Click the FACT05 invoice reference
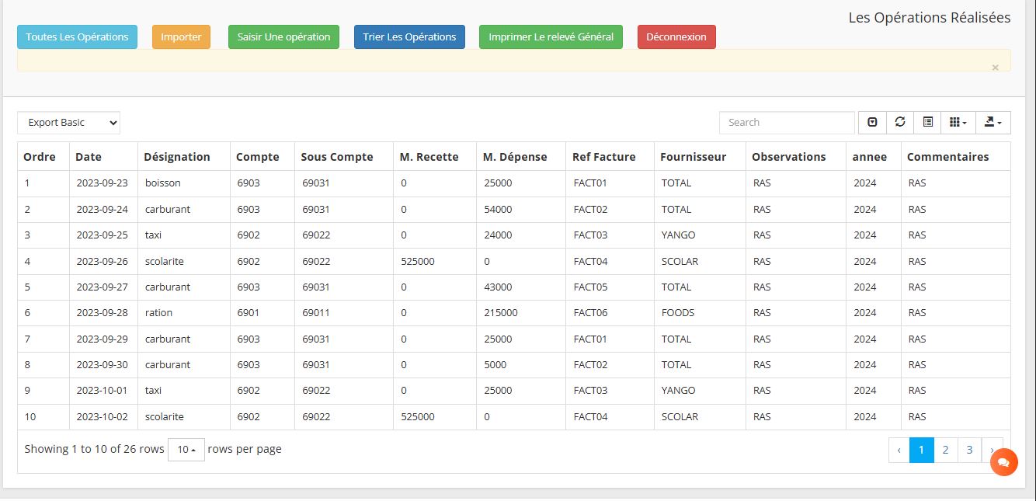 (x=610, y=287)
